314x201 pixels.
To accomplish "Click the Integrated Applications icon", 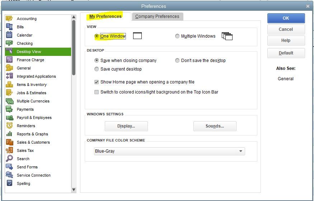I will [x=9, y=76].
